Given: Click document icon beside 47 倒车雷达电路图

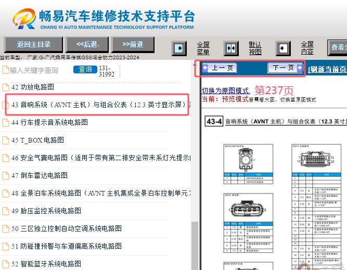Looking at the screenshot, I should pyautogui.click(x=6, y=176).
